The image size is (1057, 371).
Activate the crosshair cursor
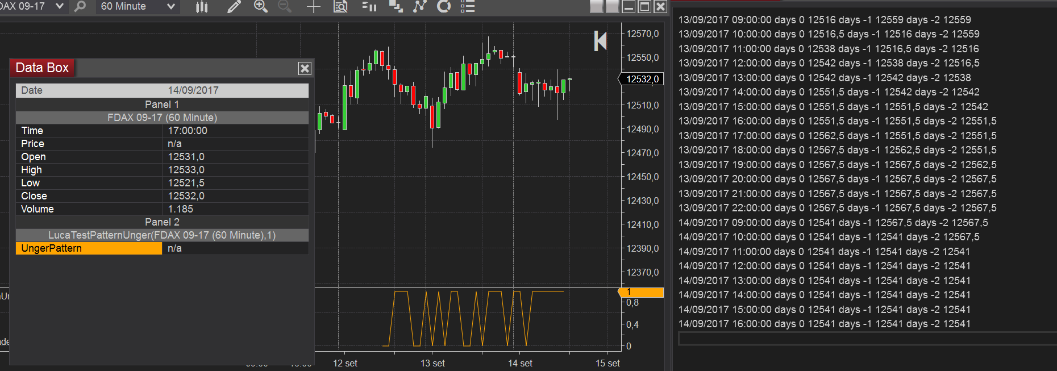(x=314, y=6)
